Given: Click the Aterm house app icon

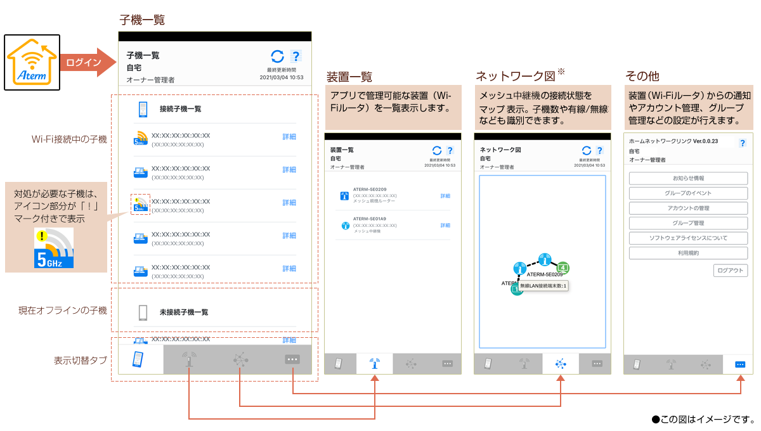Looking at the screenshot, I should (x=32, y=62).
